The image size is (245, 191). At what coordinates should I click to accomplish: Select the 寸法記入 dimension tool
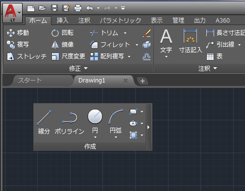click(191, 41)
